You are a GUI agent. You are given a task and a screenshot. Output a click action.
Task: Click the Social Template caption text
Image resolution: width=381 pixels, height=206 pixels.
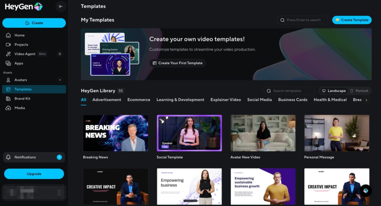(170, 157)
